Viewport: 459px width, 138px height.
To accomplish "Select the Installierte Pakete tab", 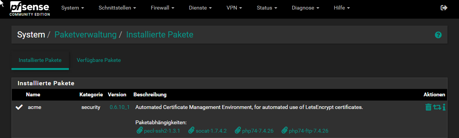I will pyautogui.click(x=40, y=60).
